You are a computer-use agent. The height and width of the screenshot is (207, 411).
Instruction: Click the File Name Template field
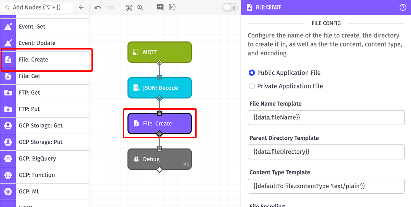(x=326, y=118)
